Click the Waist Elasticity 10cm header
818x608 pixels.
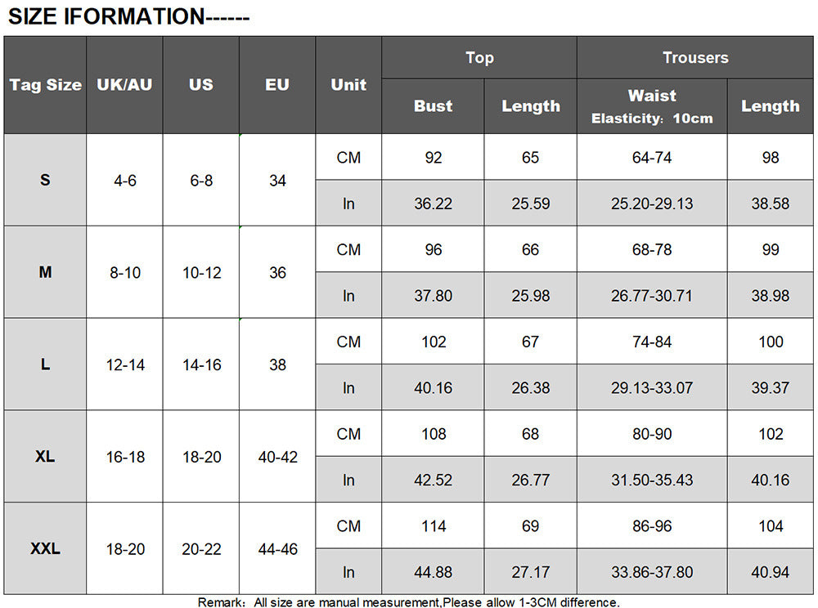click(x=652, y=106)
